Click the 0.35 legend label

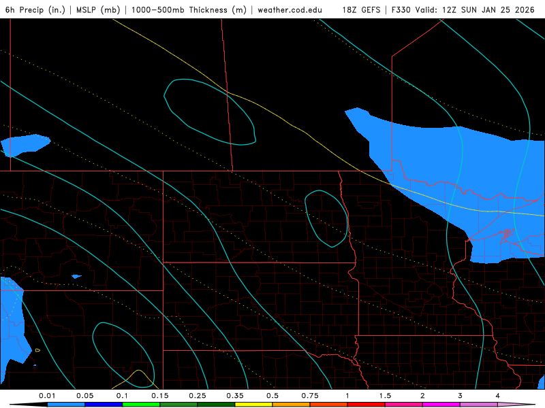235,396
